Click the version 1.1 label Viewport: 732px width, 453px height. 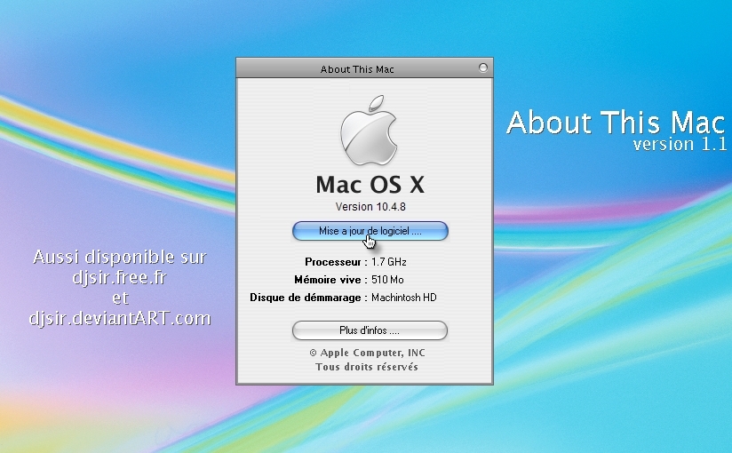tap(680, 145)
